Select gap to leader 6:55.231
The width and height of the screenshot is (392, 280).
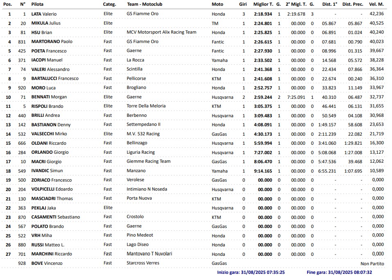pos(327,171)
